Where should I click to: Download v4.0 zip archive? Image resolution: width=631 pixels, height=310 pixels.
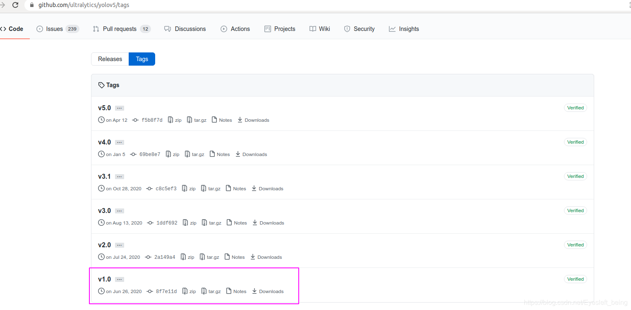(x=173, y=154)
